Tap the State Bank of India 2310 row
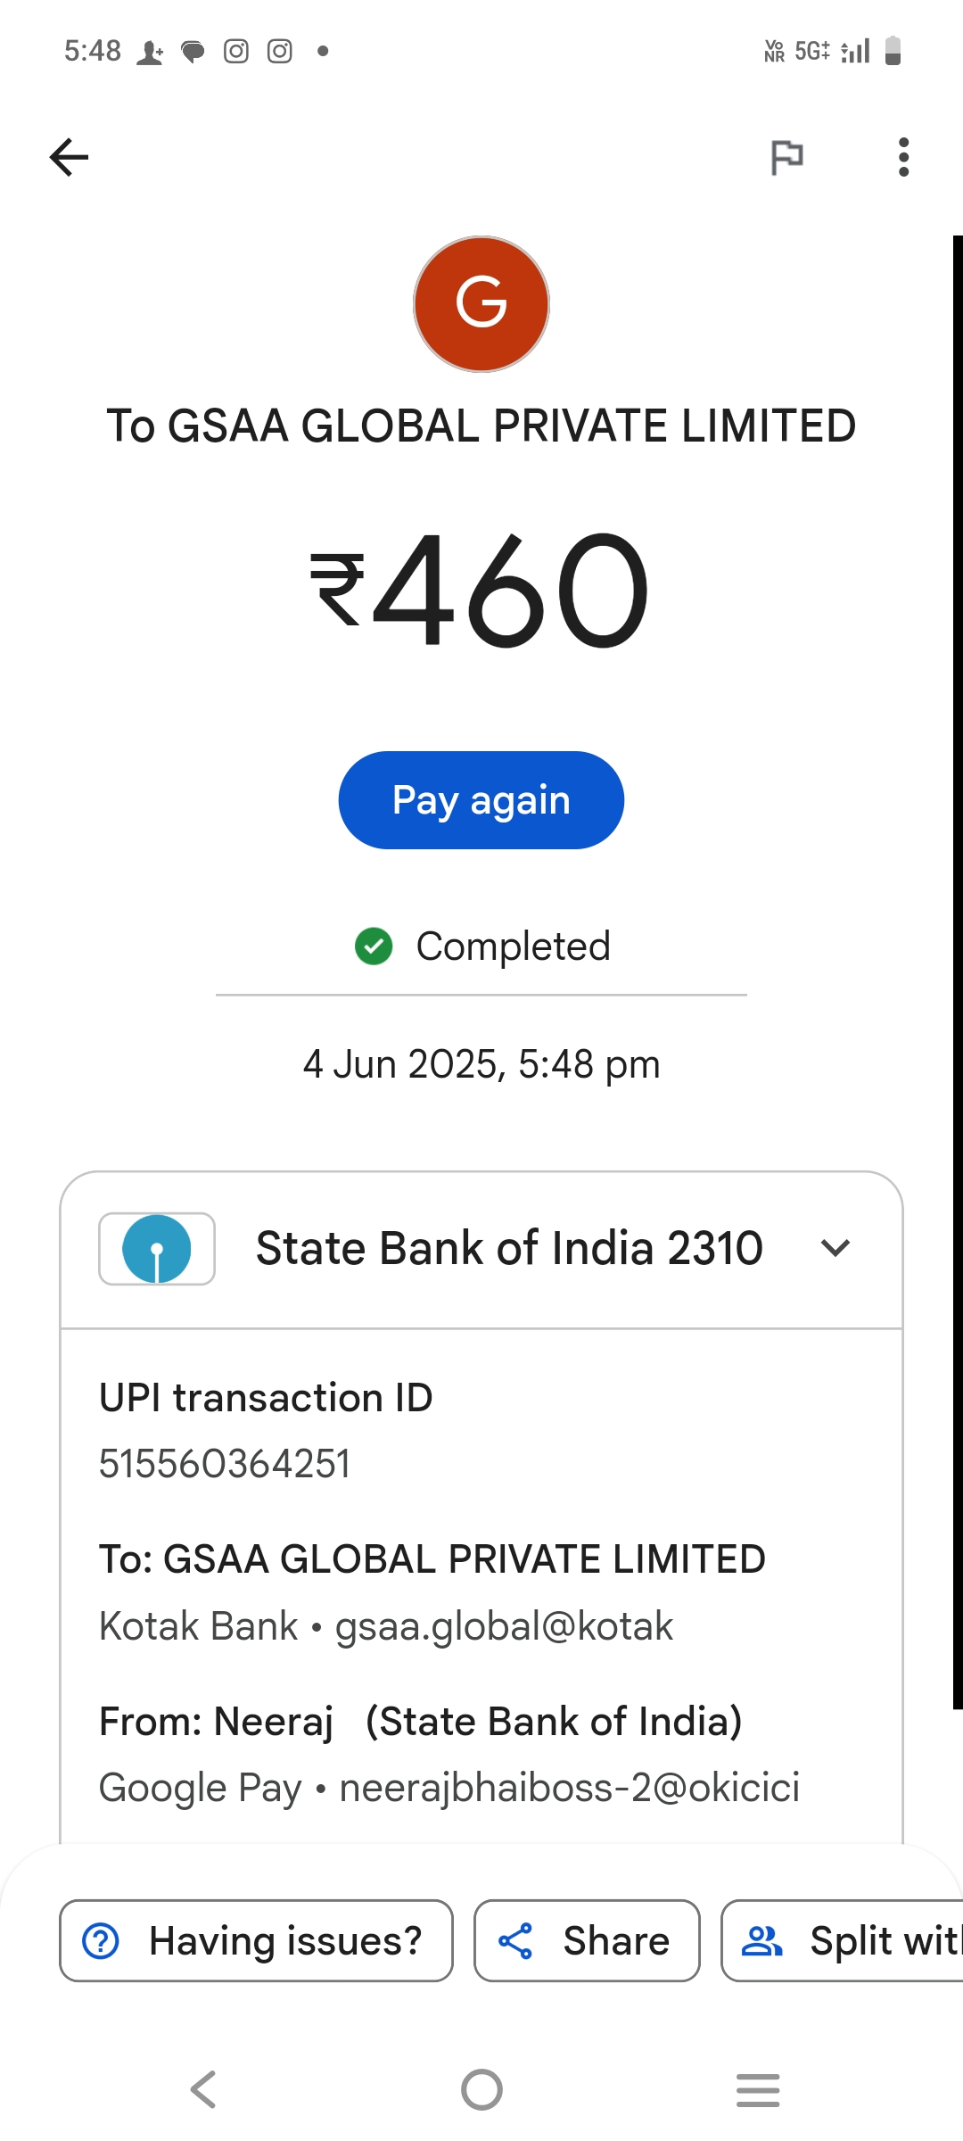 [x=508, y=1249]
